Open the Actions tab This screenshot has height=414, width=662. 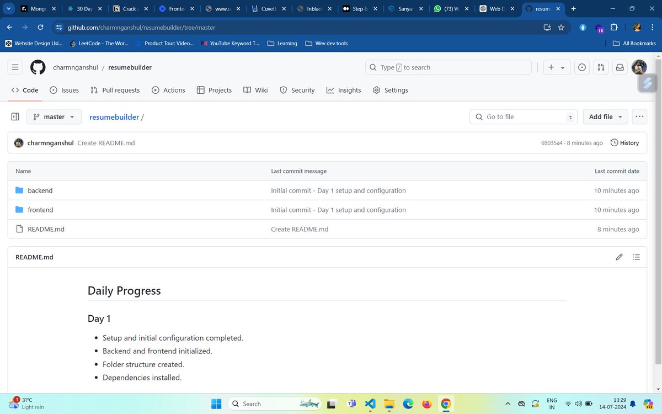[168, 90]
